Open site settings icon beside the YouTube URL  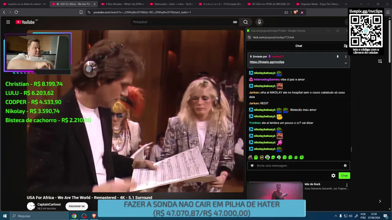[x=89, y=12]
